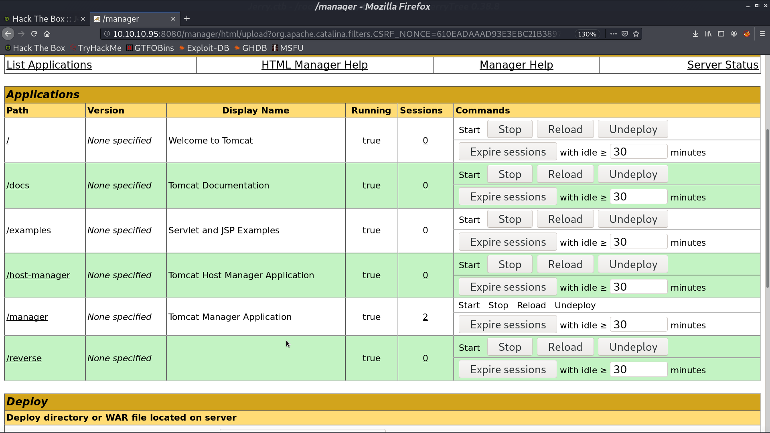Click the page vertical scrollbar
Image resolution: width=770 pixels, height=433 pixels.
click(x=767, y=208)
